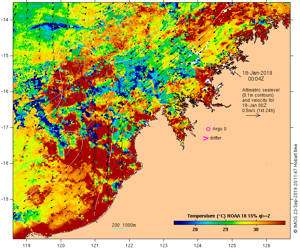Click the '120' longitude axis label
Screen dimensions: 300x249
point(61,246)
